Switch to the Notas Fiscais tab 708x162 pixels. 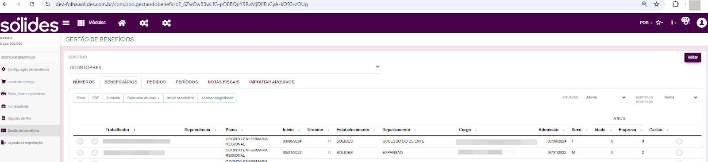click(223, 82)
